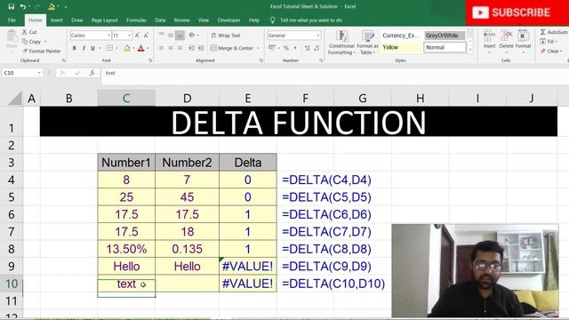Click the Accounting Number Format icon
This screenshot has width=569, height=320.
(x=272, y=48)
